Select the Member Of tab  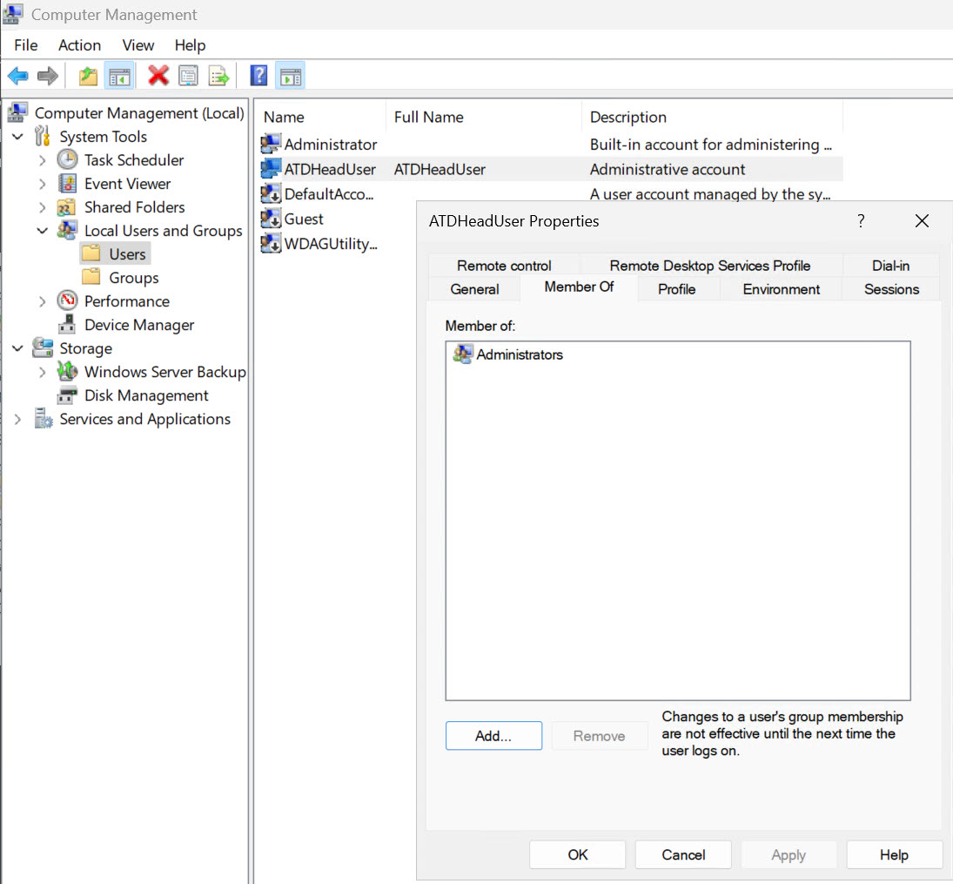[579, 287]
